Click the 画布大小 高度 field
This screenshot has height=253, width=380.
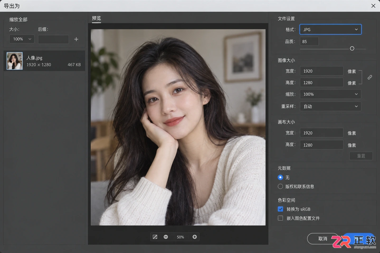pos(322,145)
